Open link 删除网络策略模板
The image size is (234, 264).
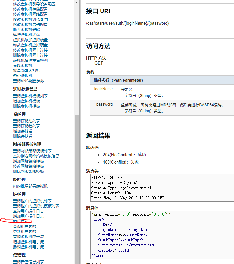(x=28, y=172)
